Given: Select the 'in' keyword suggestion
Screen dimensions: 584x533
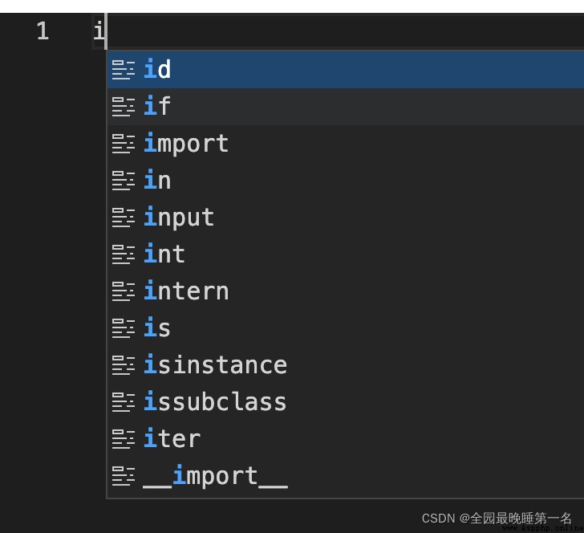Looking at the screenshot, I should tap(345, 181).
